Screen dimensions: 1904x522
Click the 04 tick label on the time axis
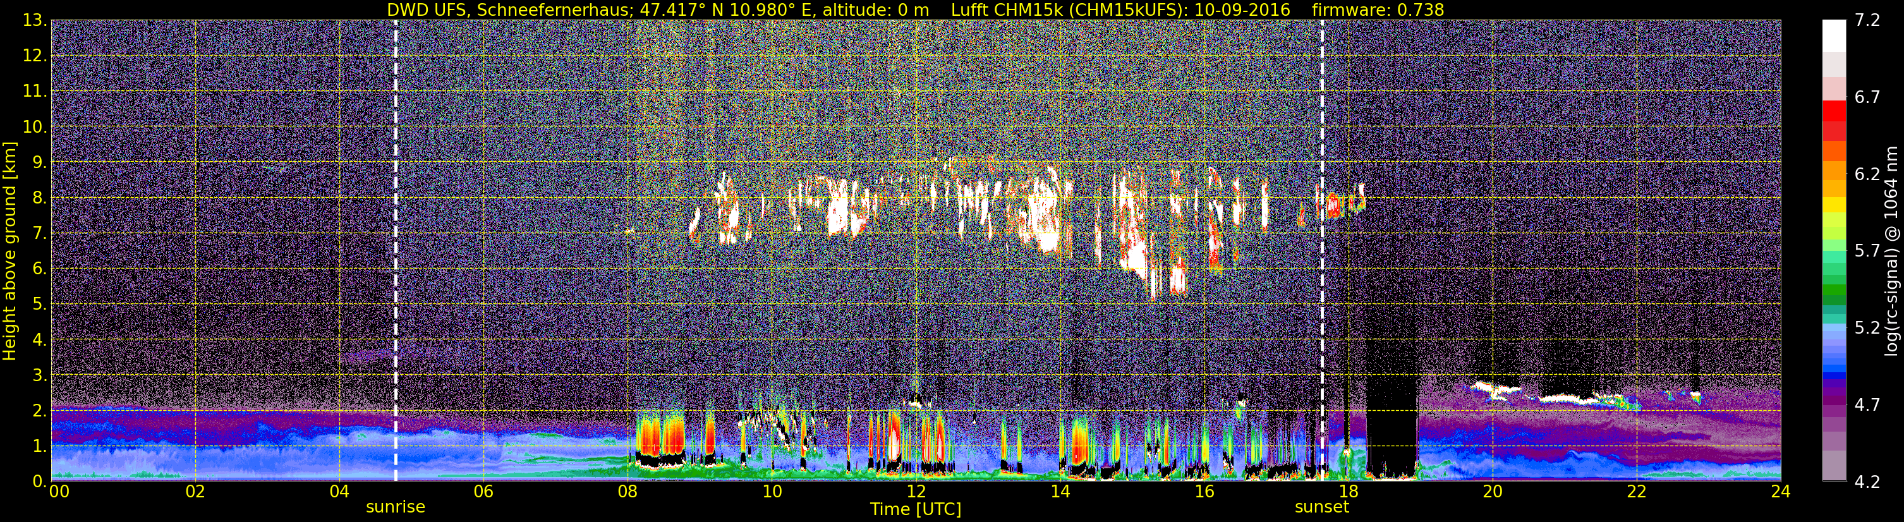pos(339,492)
